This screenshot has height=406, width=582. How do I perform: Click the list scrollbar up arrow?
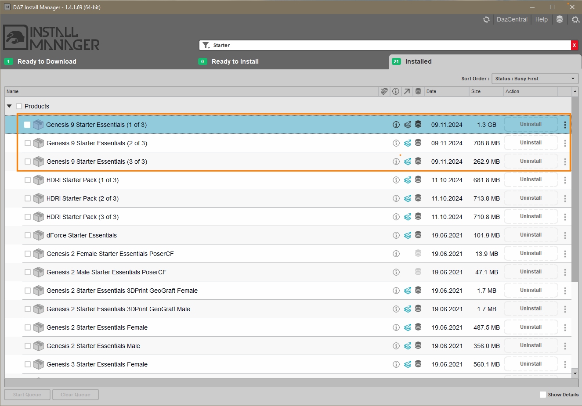[575, 91]
